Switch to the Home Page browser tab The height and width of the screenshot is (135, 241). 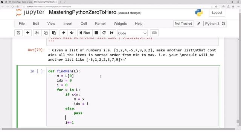pyautogui.click(x=21, y=2)
